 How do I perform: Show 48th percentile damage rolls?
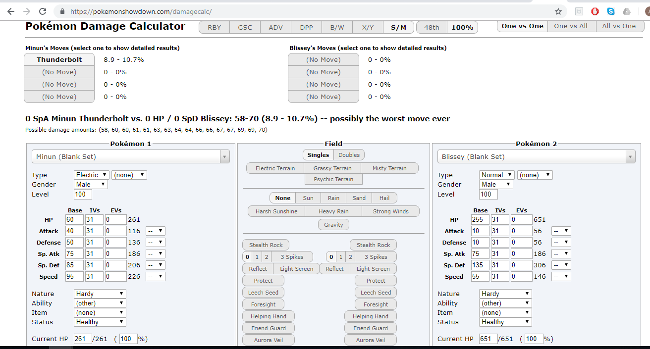pos(432,28)
